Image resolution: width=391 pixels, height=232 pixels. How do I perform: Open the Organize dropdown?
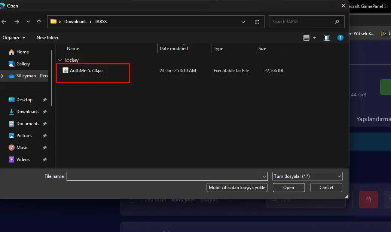click(x=14, y=38)
